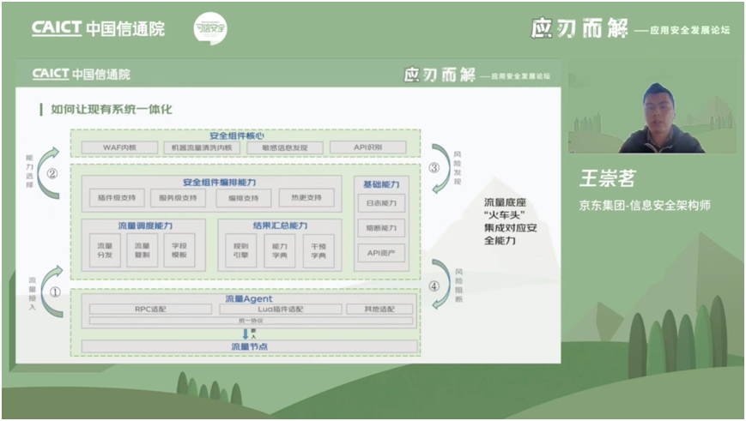Select the 统一协议 bar

251,321
